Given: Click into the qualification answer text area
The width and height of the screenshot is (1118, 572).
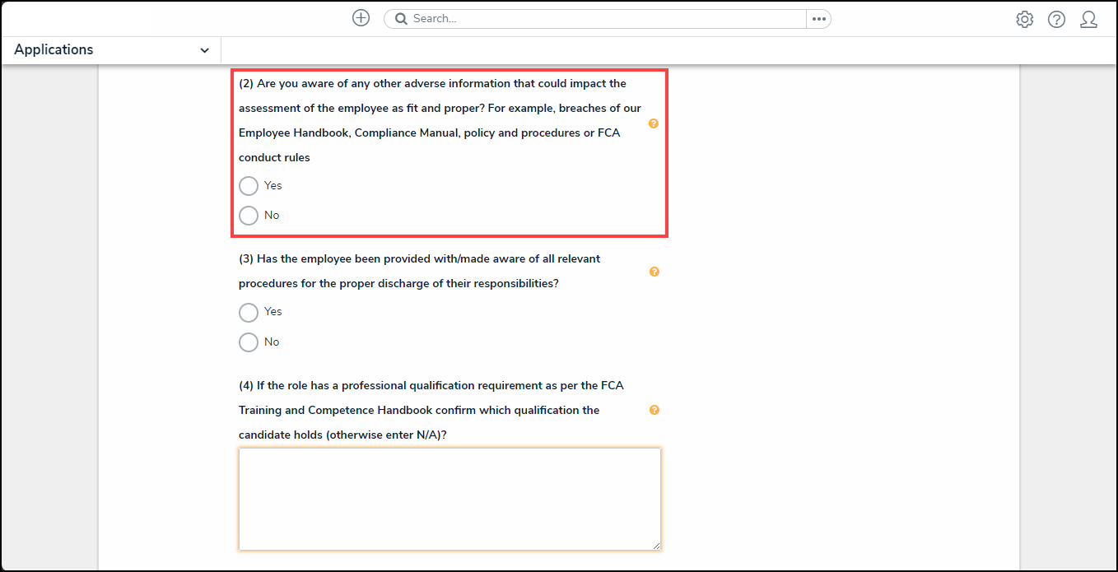Looking at the screenshot, I should (x=450, y=499).
